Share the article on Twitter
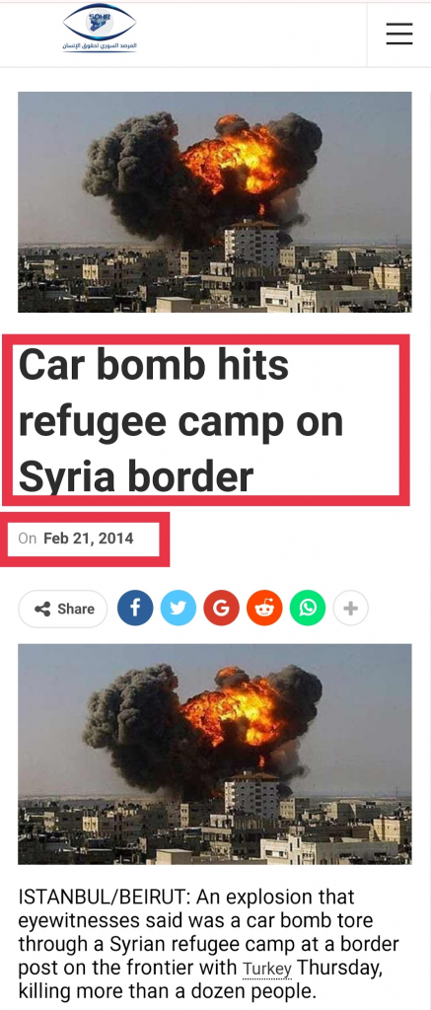The image size is (431, 1010). tap(179, 608)
